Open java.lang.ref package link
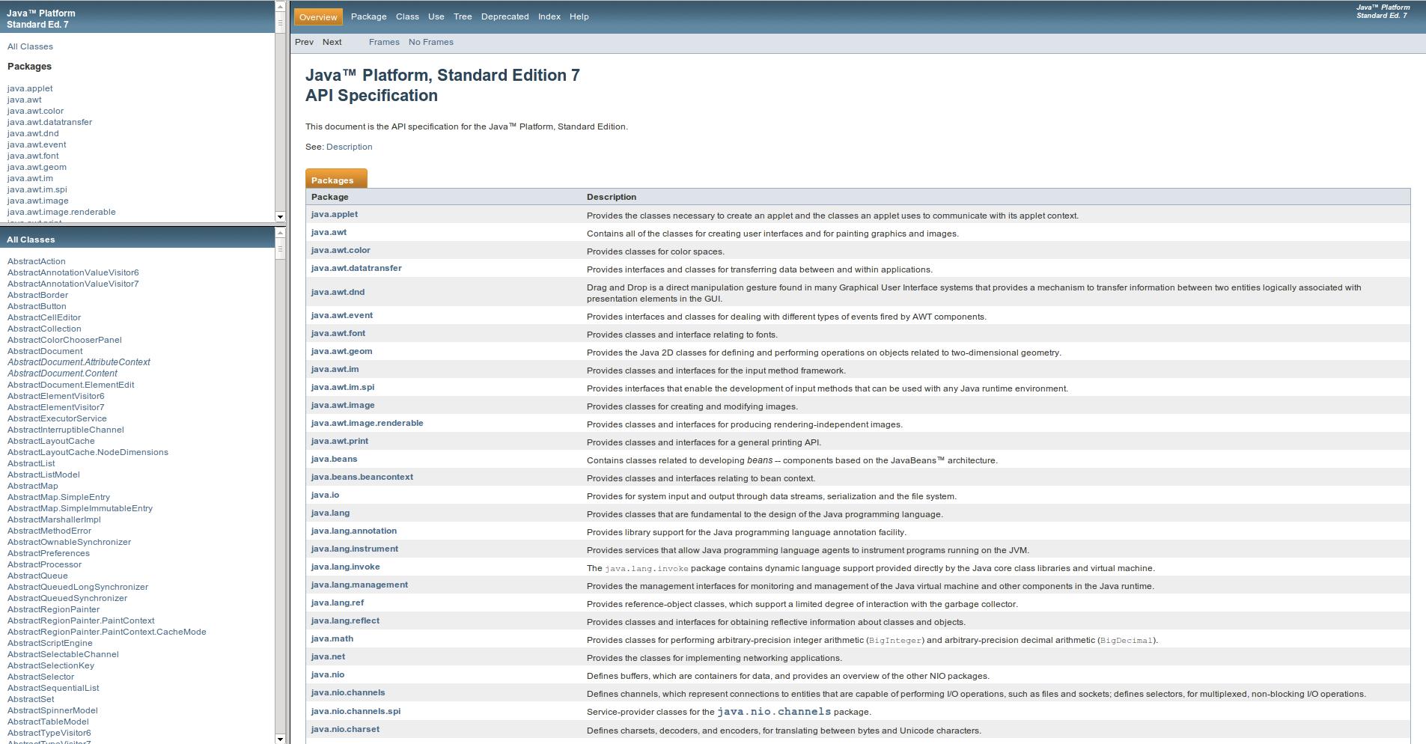Viewport: 1426px width, 744px height. (x=338, y=603)
